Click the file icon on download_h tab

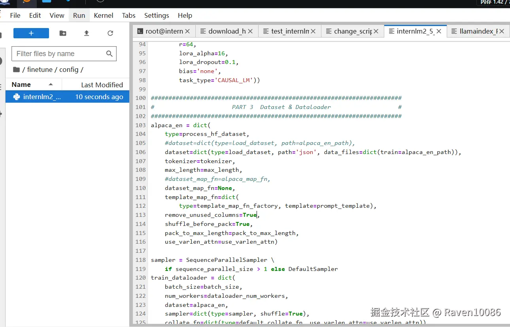click(x=203, y=31)
